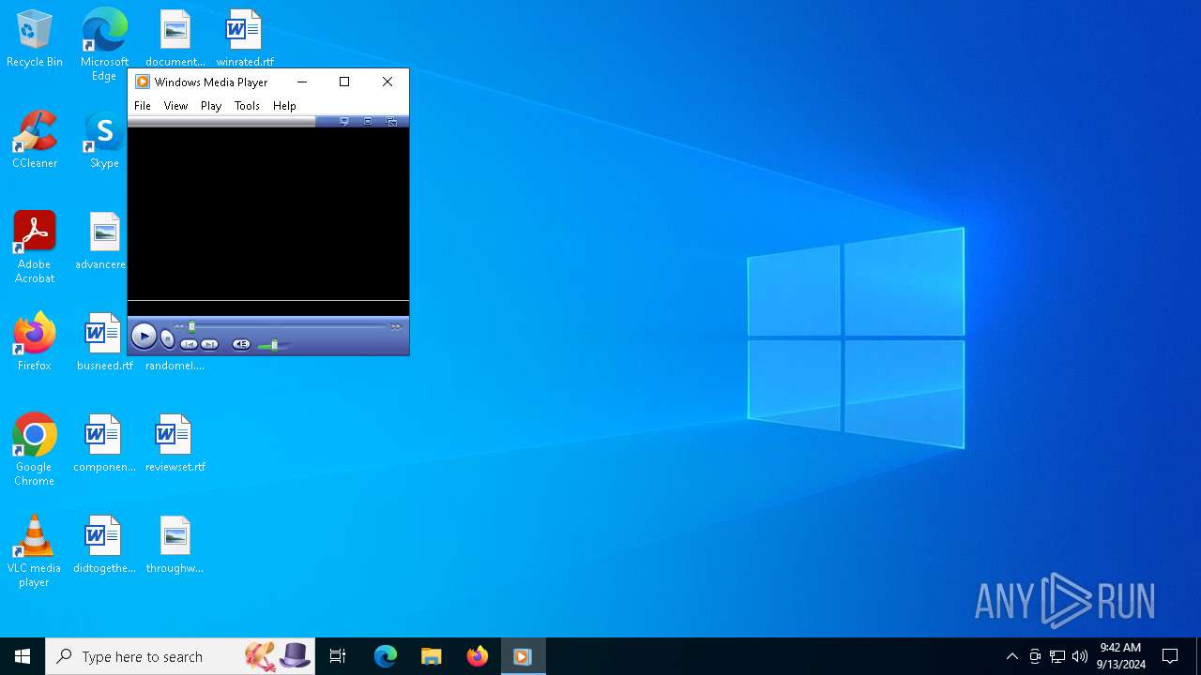Open the Help menu
The height and width of the screenshot is (675, 1201).
(284, 106)
